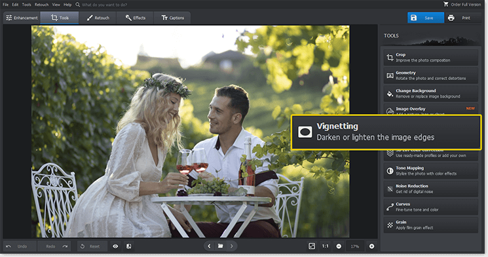The height and width of the screenshot is (257, 488).
Task: Click the 17% zoom level field
Action: coord(355,247)
